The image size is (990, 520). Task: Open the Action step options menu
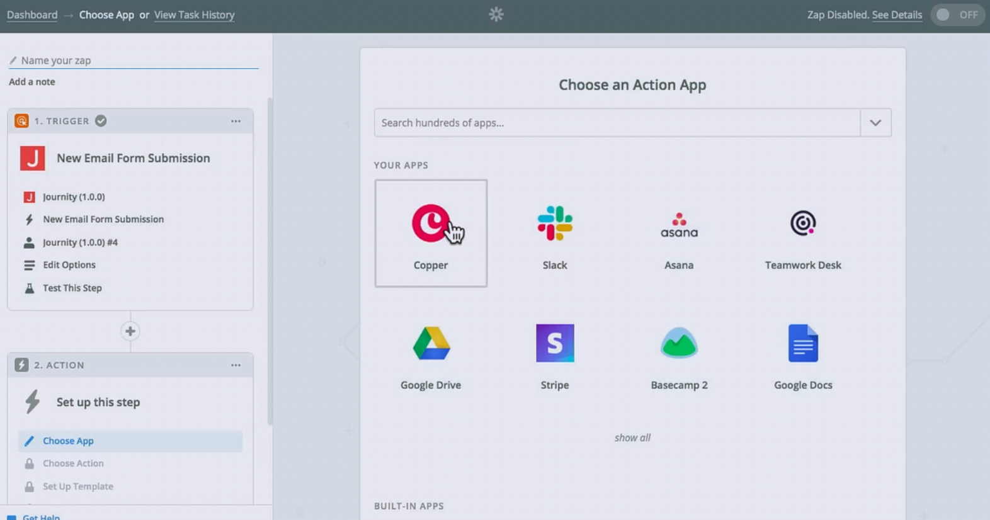[x=236, y=365]
